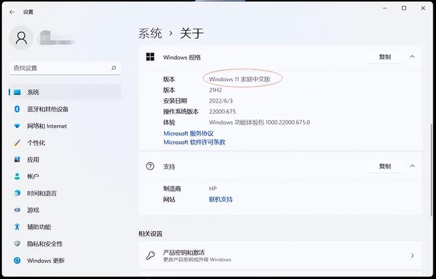This screenshot has width=436, height=279.
Task: Open the user account avatar
Action: click(x=21, y=37)
